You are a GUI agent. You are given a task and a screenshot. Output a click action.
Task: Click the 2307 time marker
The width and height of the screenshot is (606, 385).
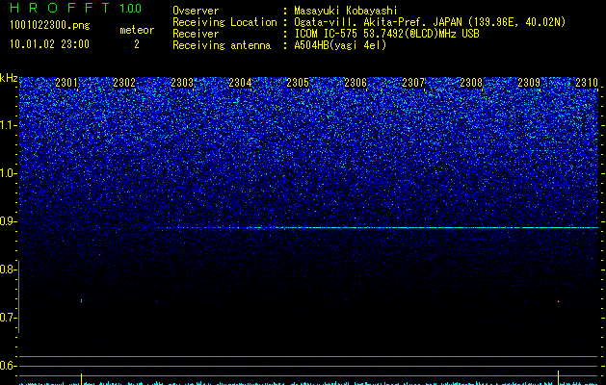click(x=413, y=83)
